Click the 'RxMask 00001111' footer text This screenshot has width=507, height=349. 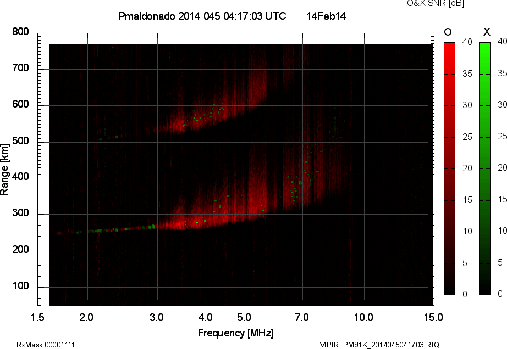pos(46,345)
